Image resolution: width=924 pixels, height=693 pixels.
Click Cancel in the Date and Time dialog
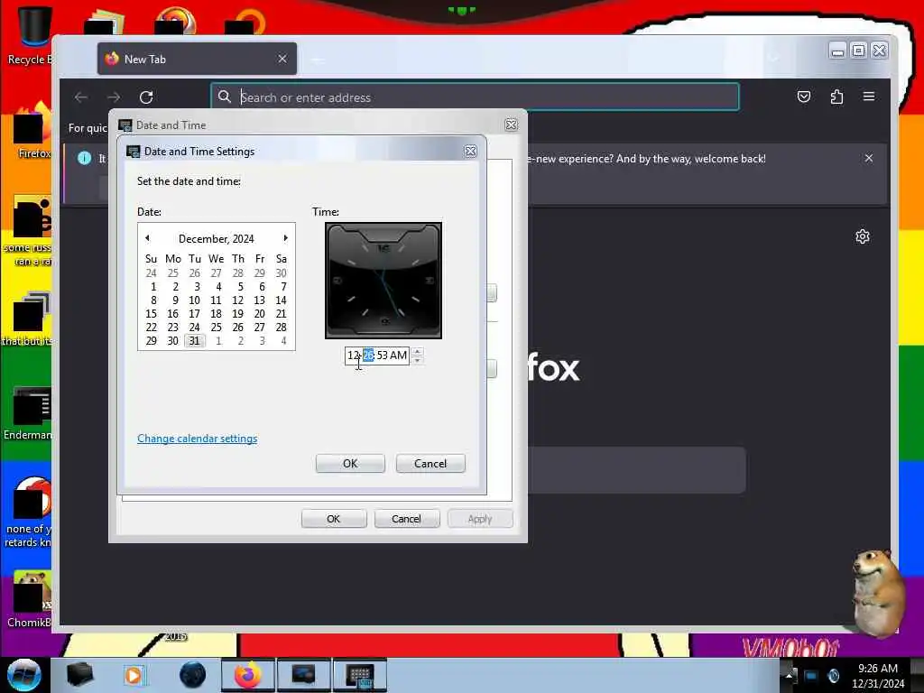(407, 519)
